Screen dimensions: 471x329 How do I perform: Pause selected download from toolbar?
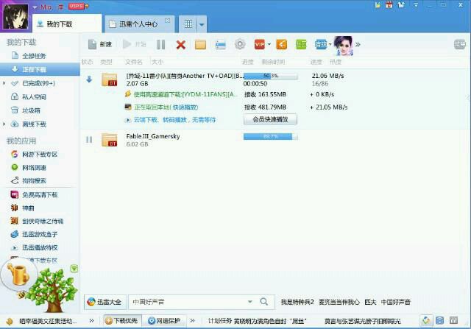(160, 44)
